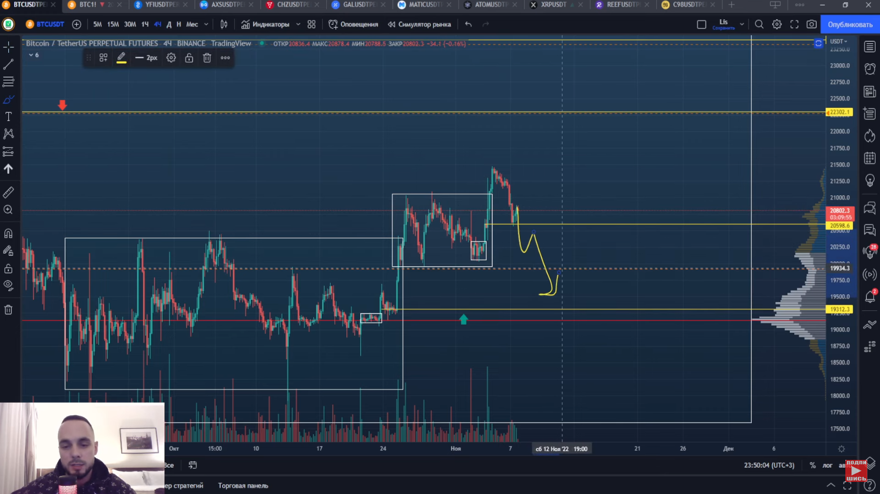Click the trash icon in left toolbar
The width and height of the screenshot is (880, 494).
(x=8, y=310)
